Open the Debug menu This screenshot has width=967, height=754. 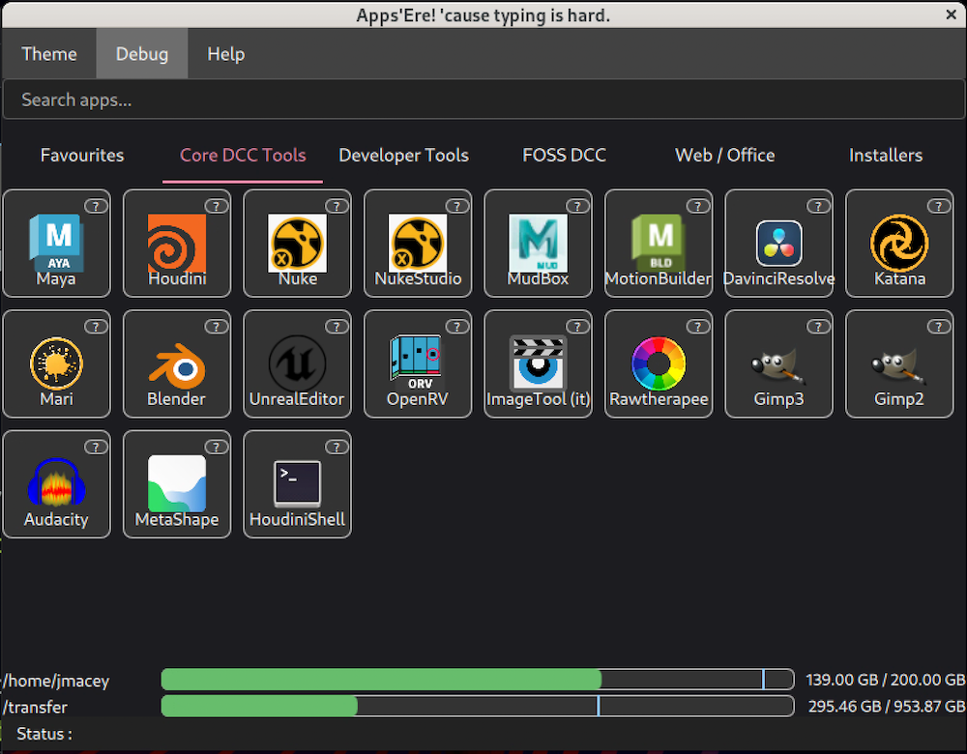pyautogui.click(x=142, y=54)
